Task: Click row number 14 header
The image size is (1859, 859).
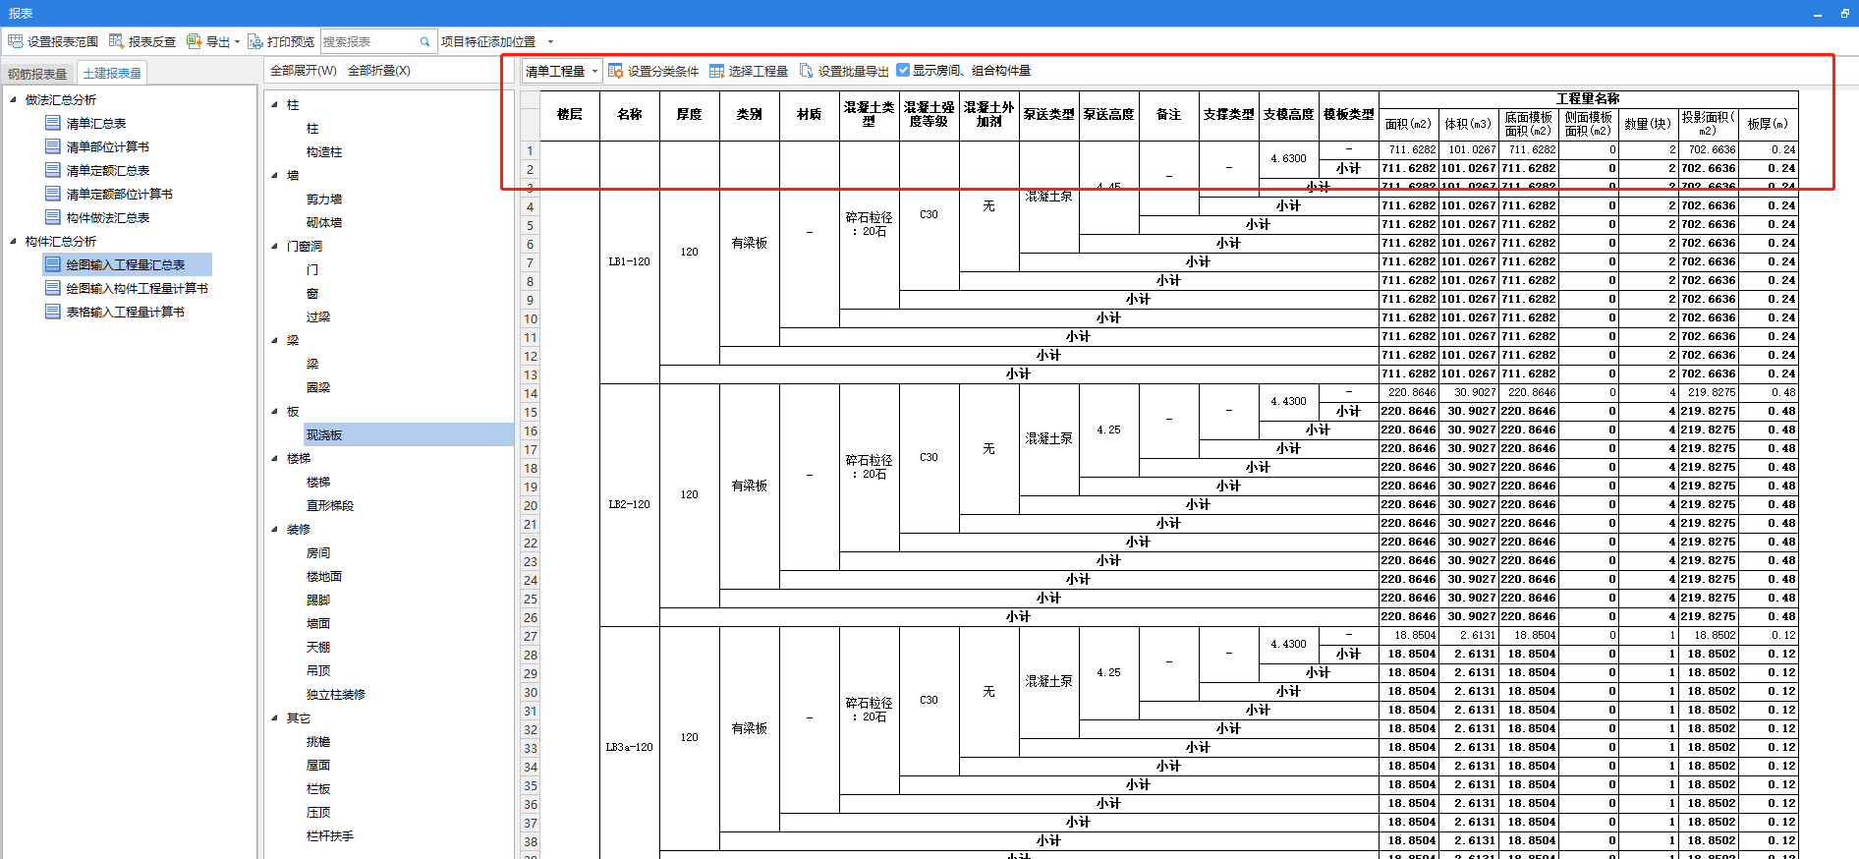Action: click(x=531, y=393)
